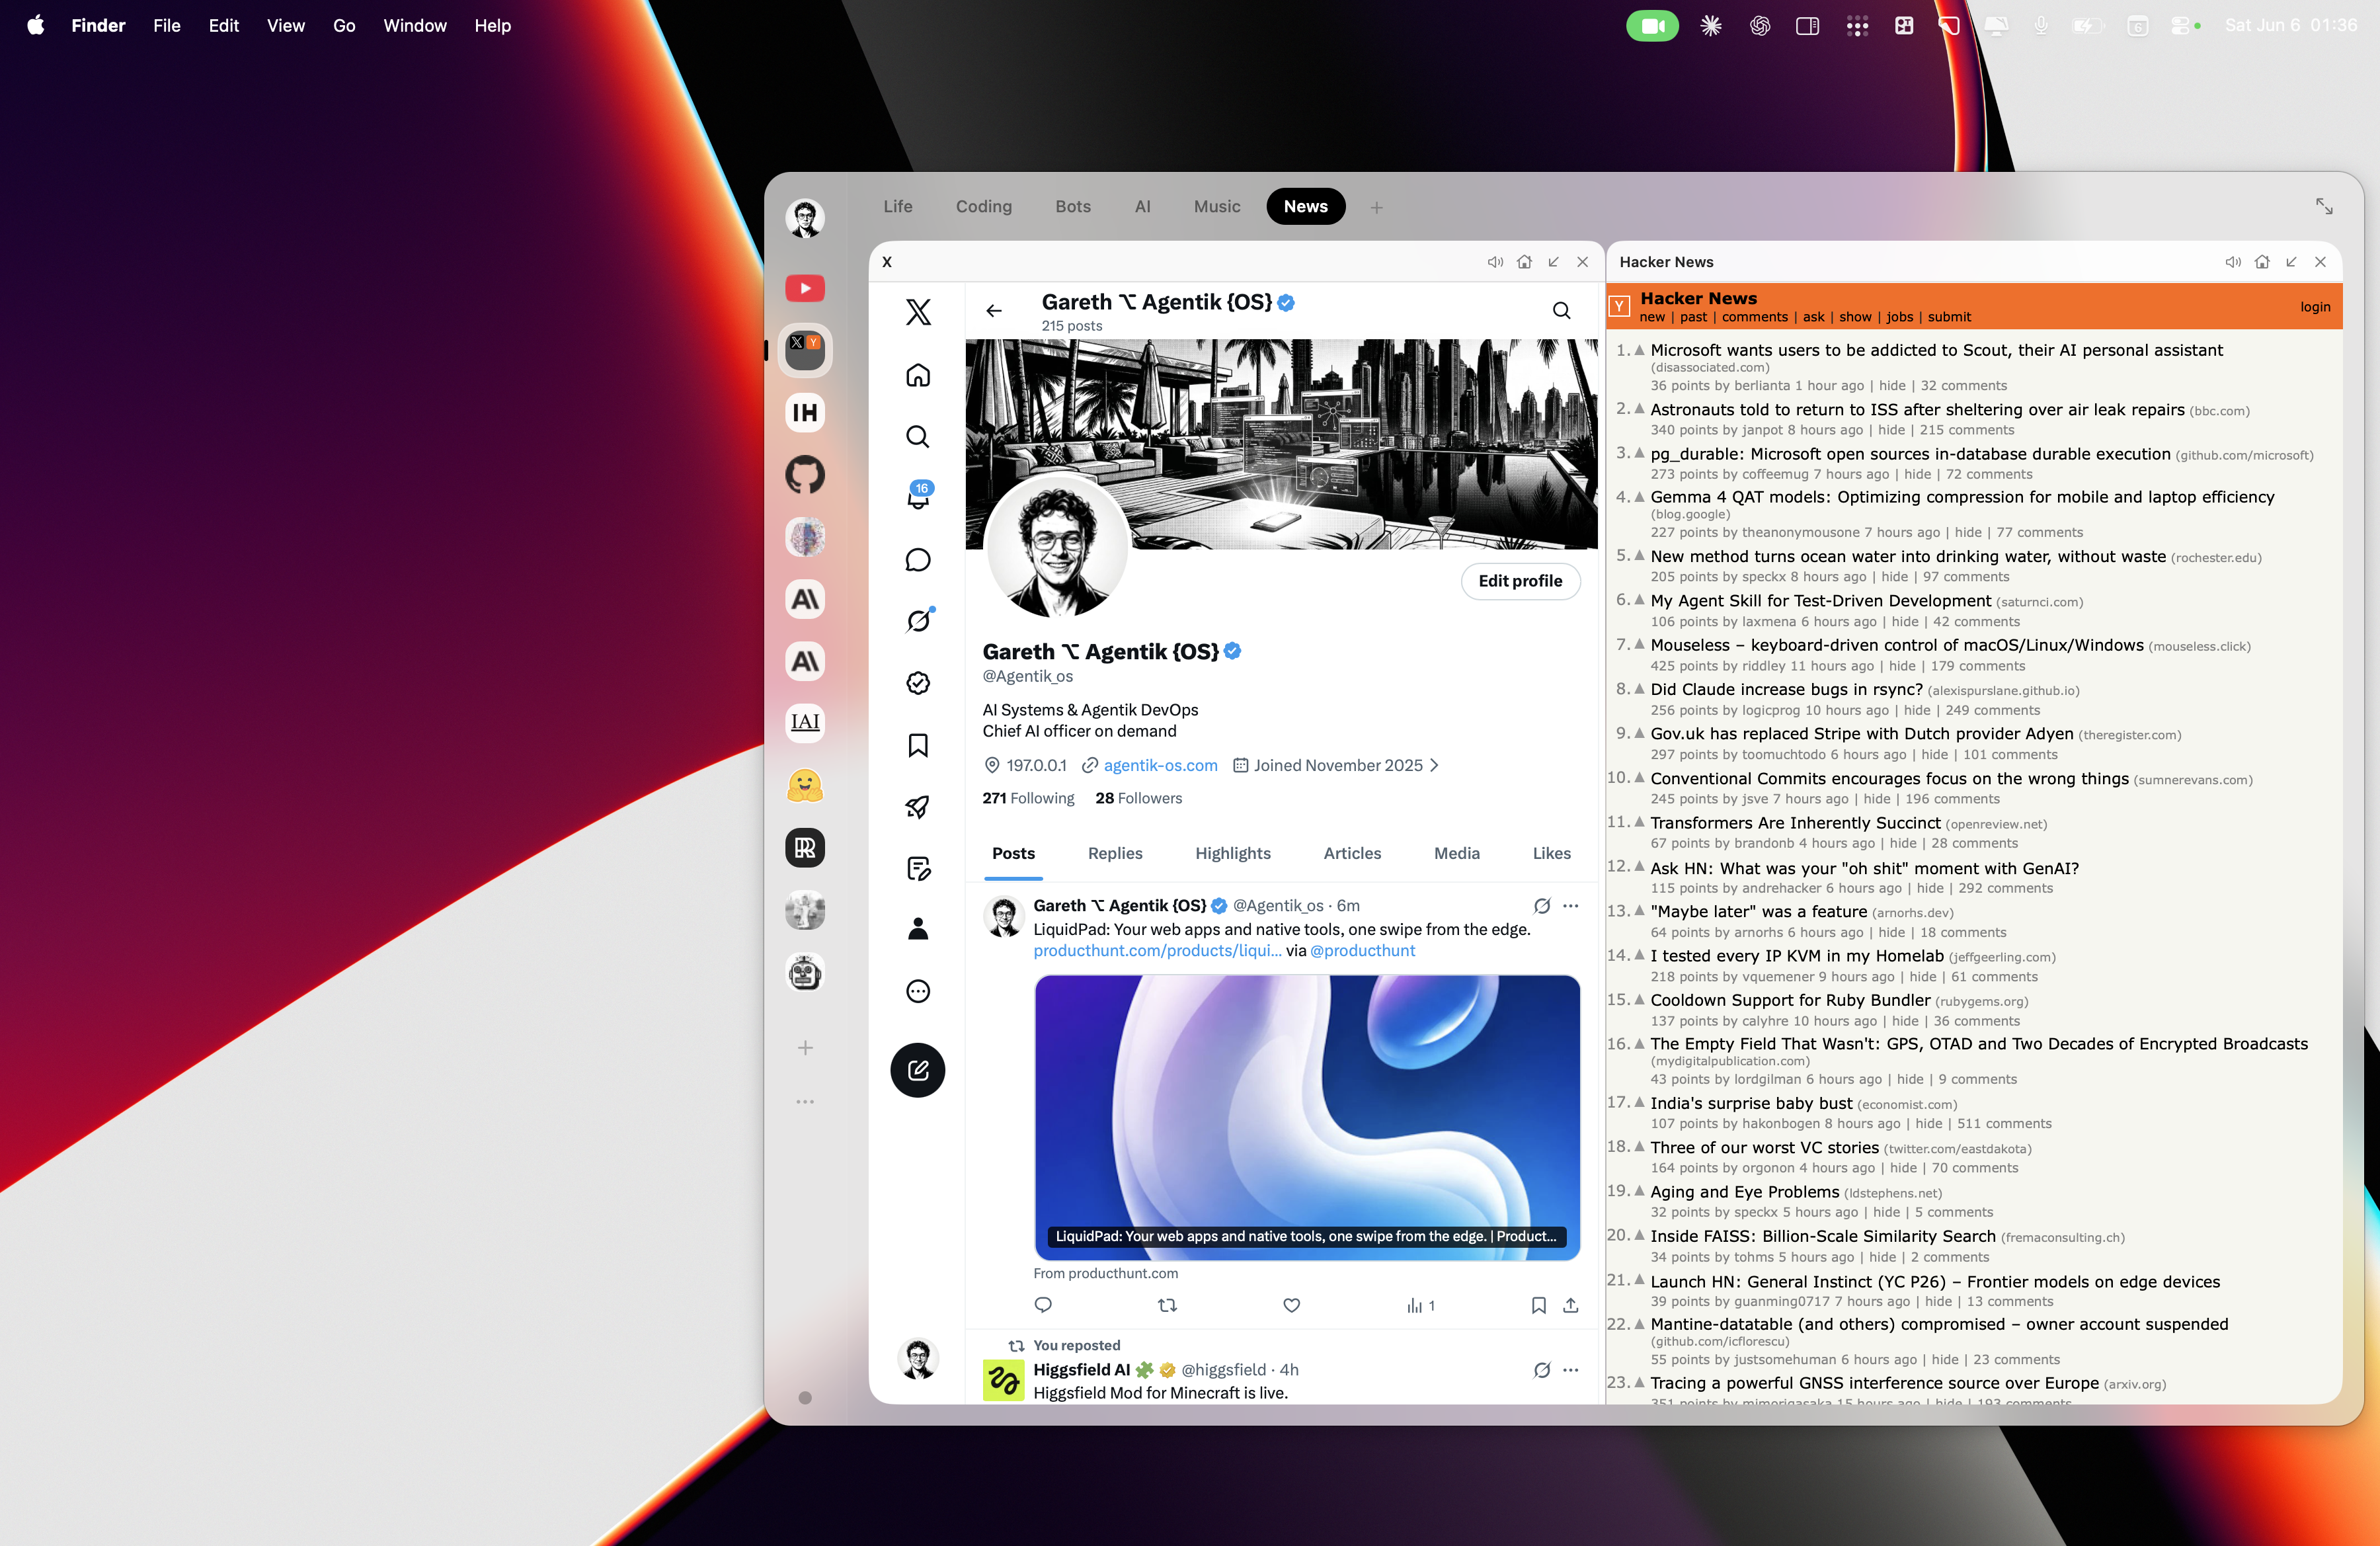
Task: Search the profile with magnifier icon
Action: pos(1561,311)
